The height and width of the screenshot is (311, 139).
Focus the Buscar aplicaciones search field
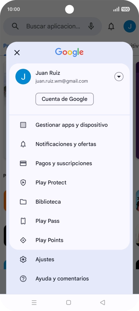tap(53, 26)
